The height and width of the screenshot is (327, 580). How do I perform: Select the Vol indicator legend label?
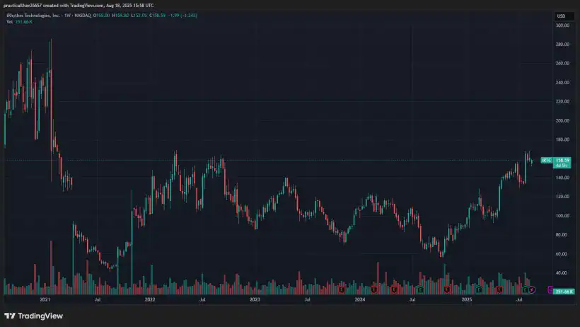pos(10,22)
